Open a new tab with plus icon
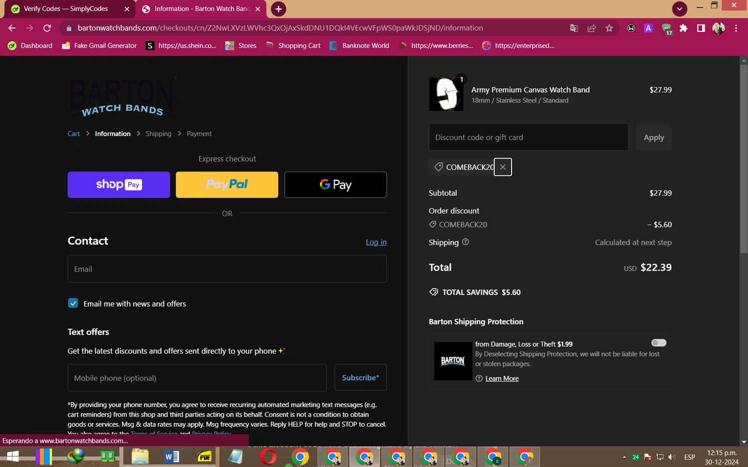The height and width of the screenshot is (467, 748). coord(278,9)
